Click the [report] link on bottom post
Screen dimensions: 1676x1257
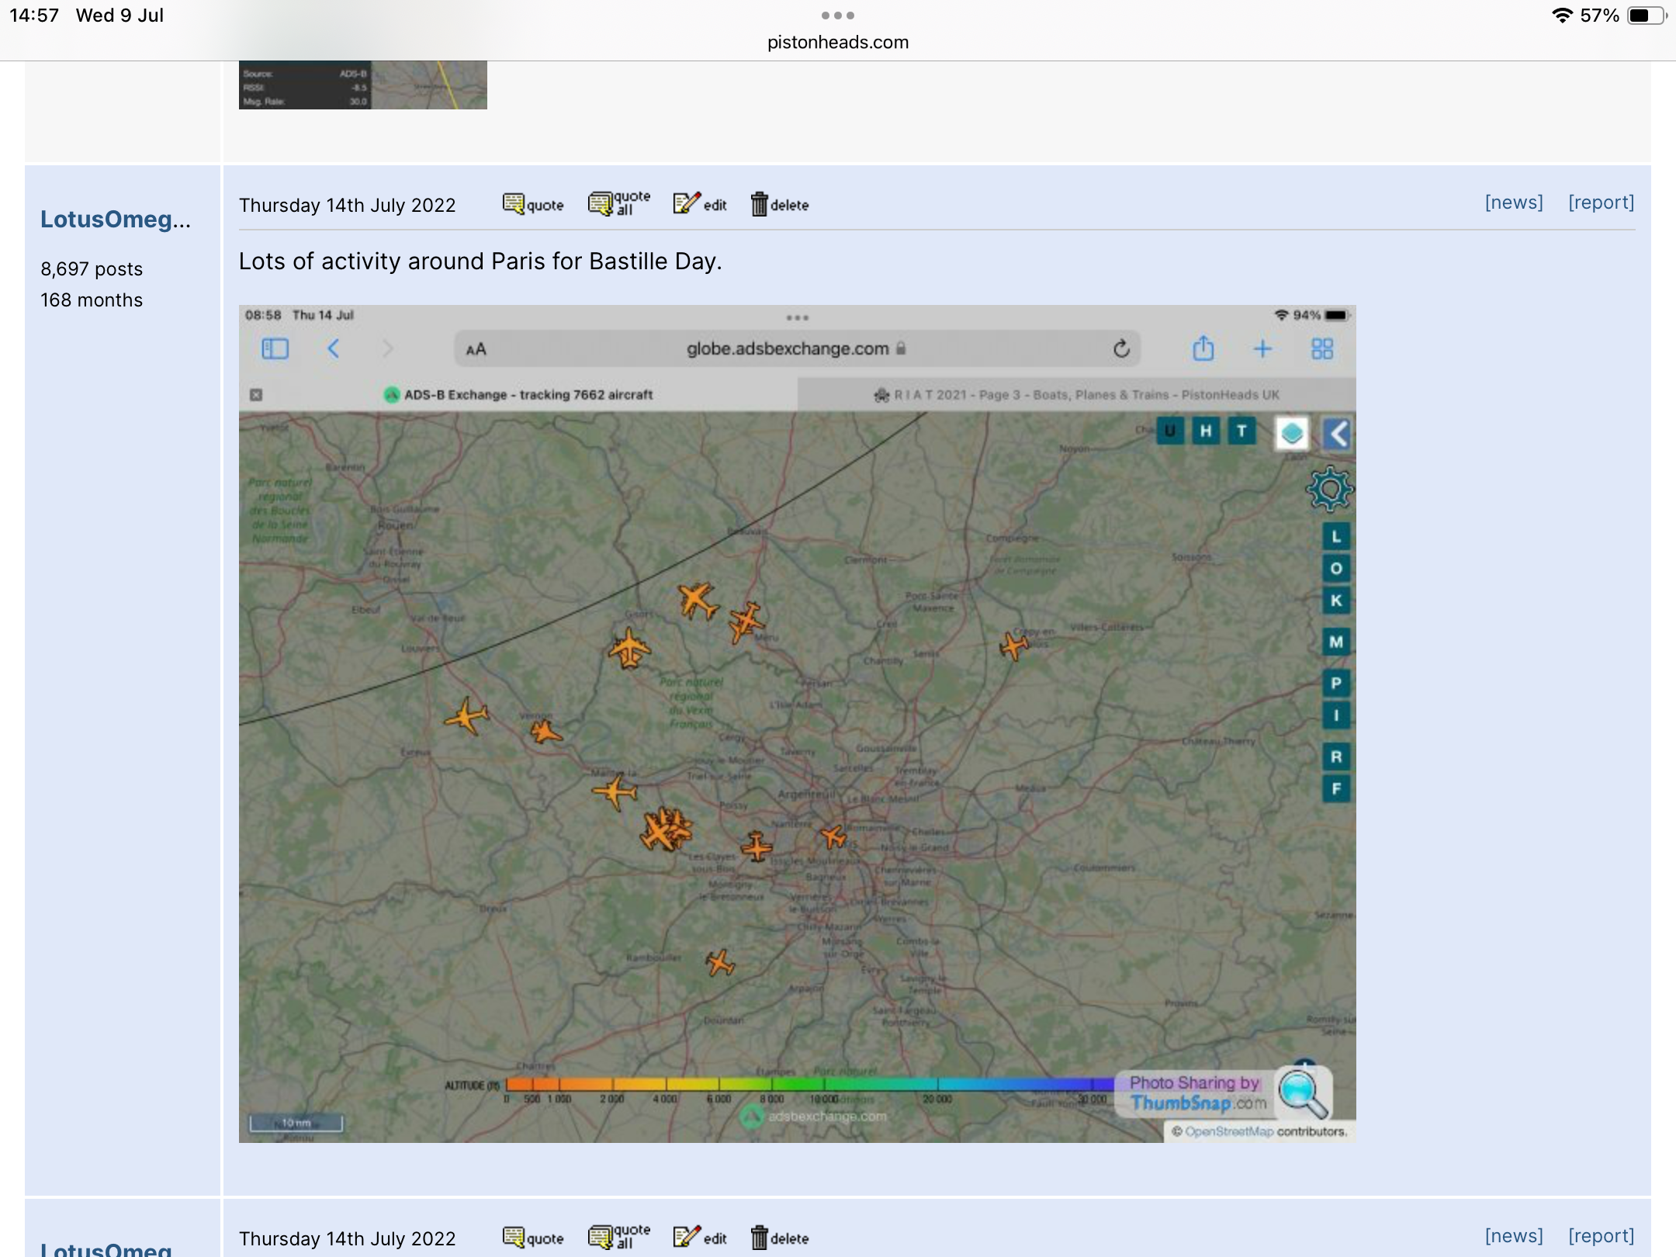[x=1601, y=1236]
